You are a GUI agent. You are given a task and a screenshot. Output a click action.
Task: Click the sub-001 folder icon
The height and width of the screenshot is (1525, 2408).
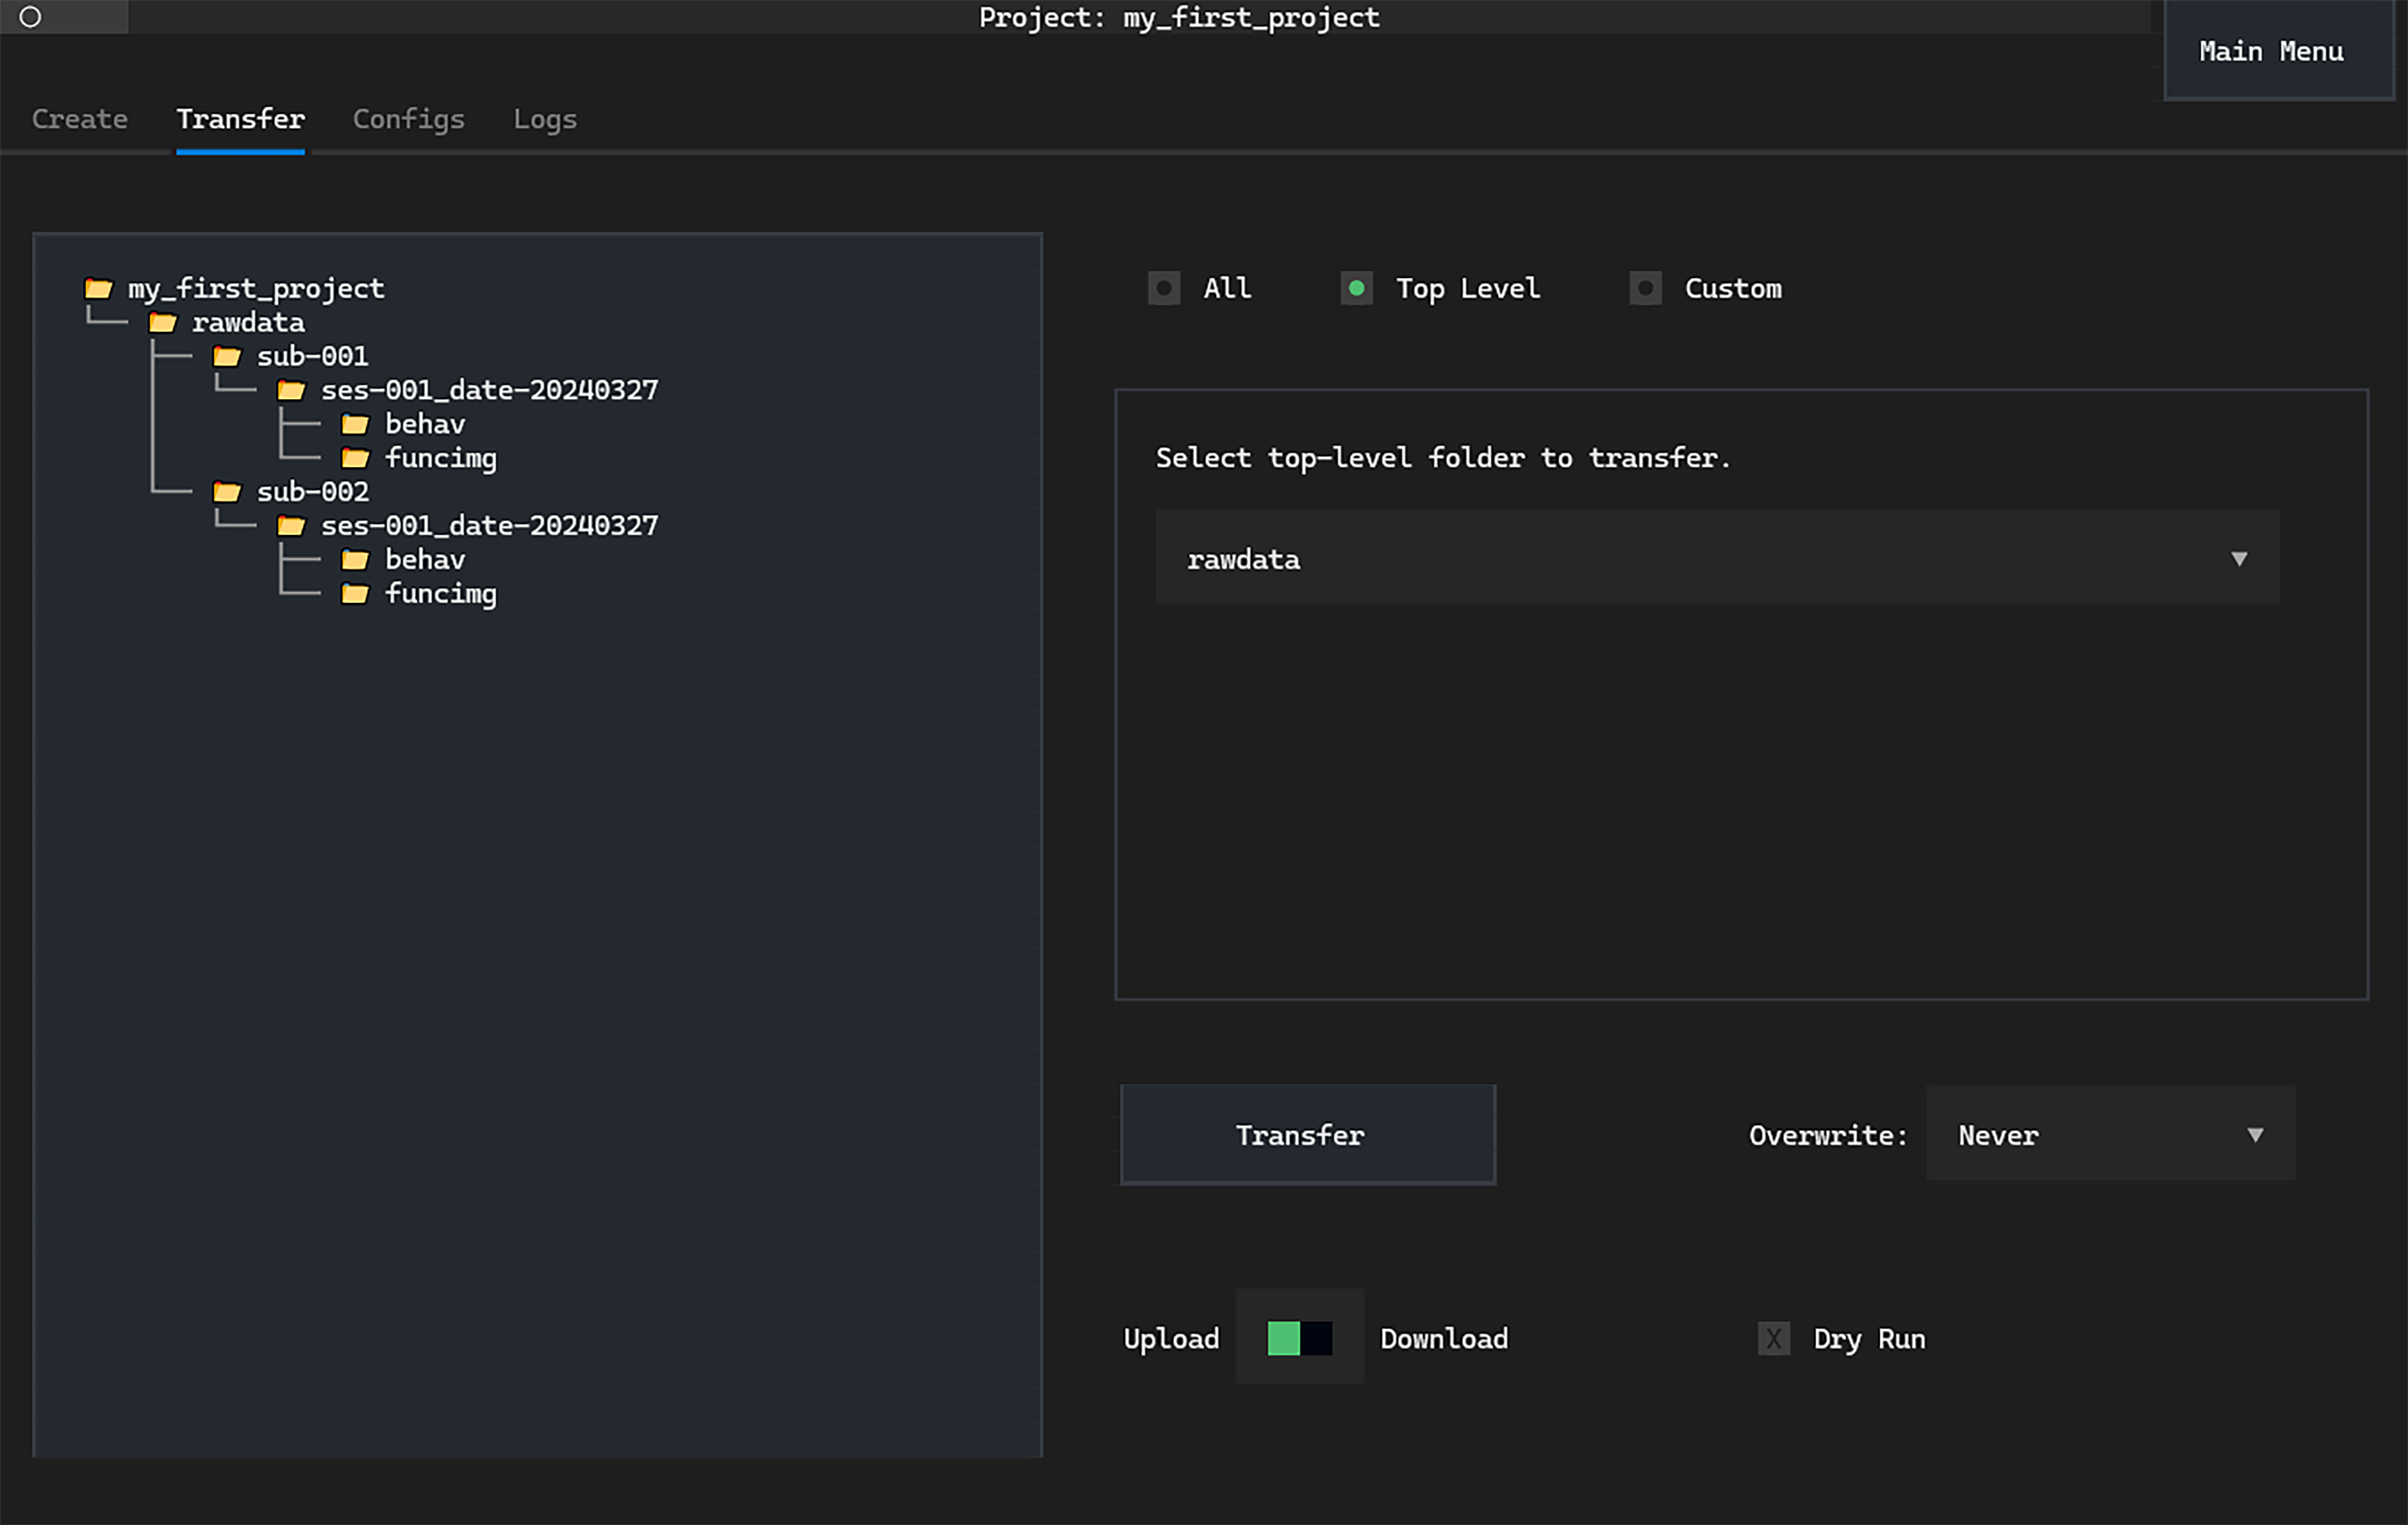(227, 357)
